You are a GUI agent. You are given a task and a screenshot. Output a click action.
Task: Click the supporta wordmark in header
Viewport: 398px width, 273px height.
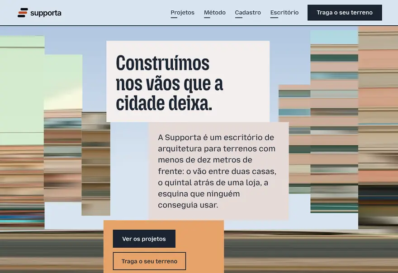coord(46,13)
